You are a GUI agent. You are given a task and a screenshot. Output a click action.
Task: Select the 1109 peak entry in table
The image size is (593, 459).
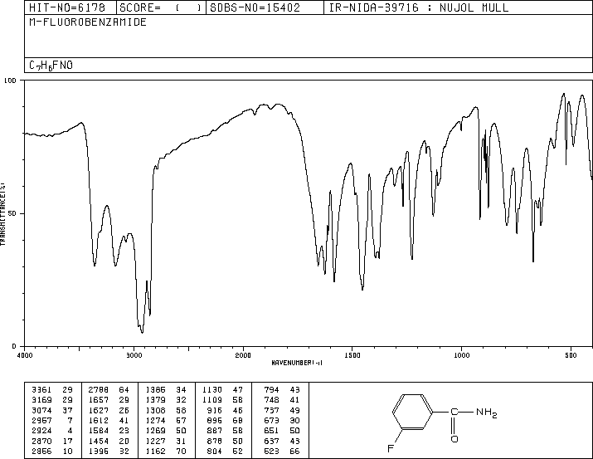[222, 399]
